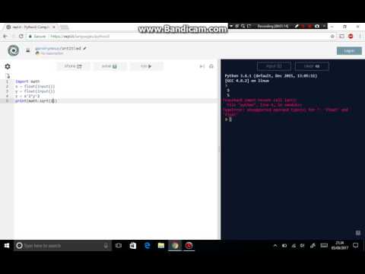Click the magnifier icon on the Bandicam bar
This screenshot has height=274, width=365.
[243, 26]
